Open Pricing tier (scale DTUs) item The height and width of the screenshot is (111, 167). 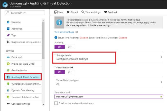(23, 64)
